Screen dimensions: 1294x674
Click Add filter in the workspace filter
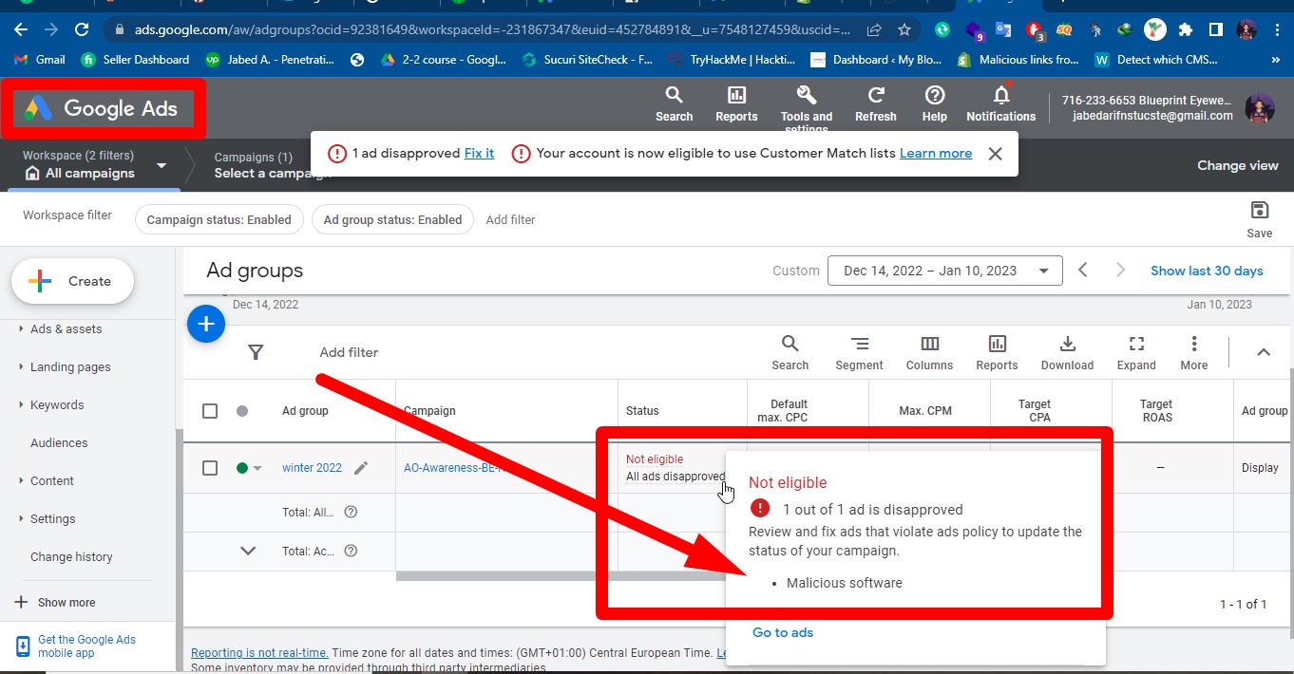tap(510, 219)
